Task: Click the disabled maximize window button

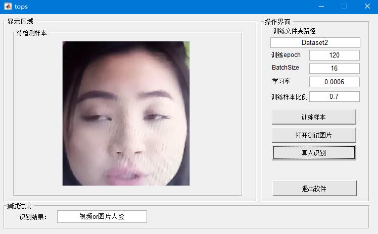Action: 344,6
